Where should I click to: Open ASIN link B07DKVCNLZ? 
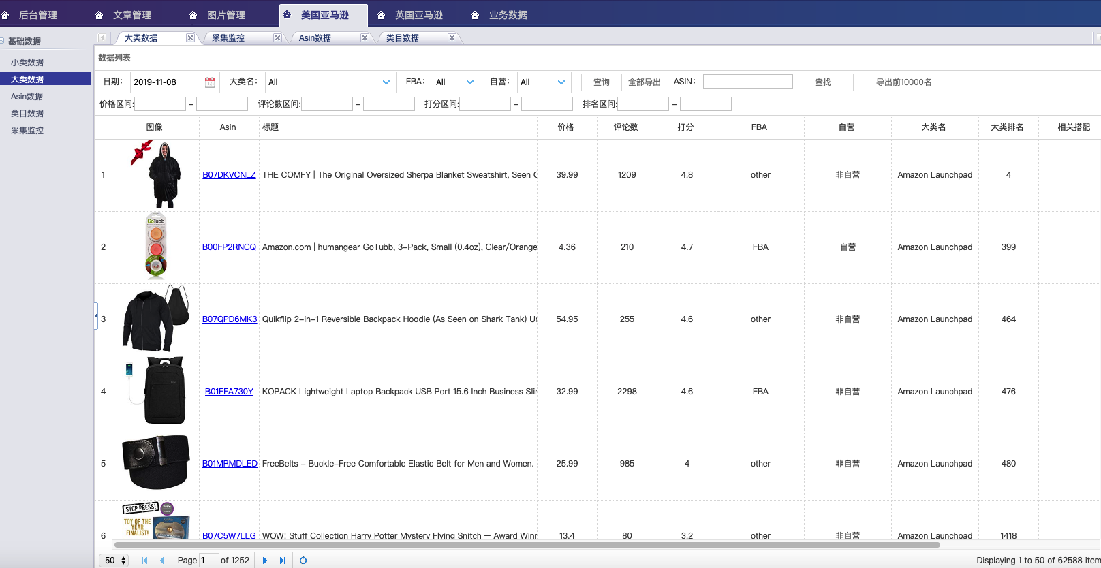[x=229, y=175]
